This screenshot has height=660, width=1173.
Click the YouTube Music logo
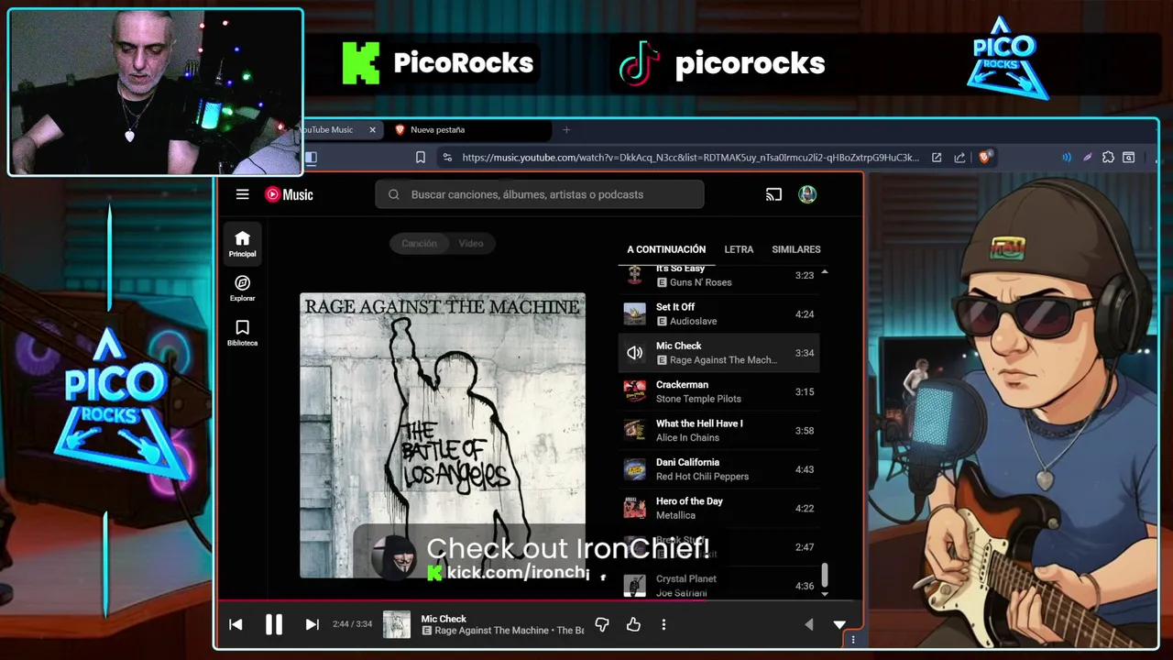[x=289, y=194]
